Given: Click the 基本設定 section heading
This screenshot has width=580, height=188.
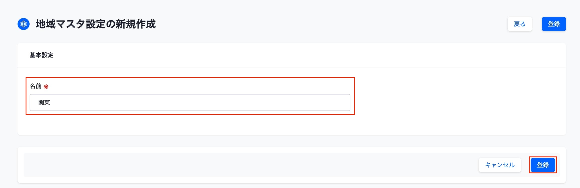Looking at the screenshot, I should (x=42, y=55).
